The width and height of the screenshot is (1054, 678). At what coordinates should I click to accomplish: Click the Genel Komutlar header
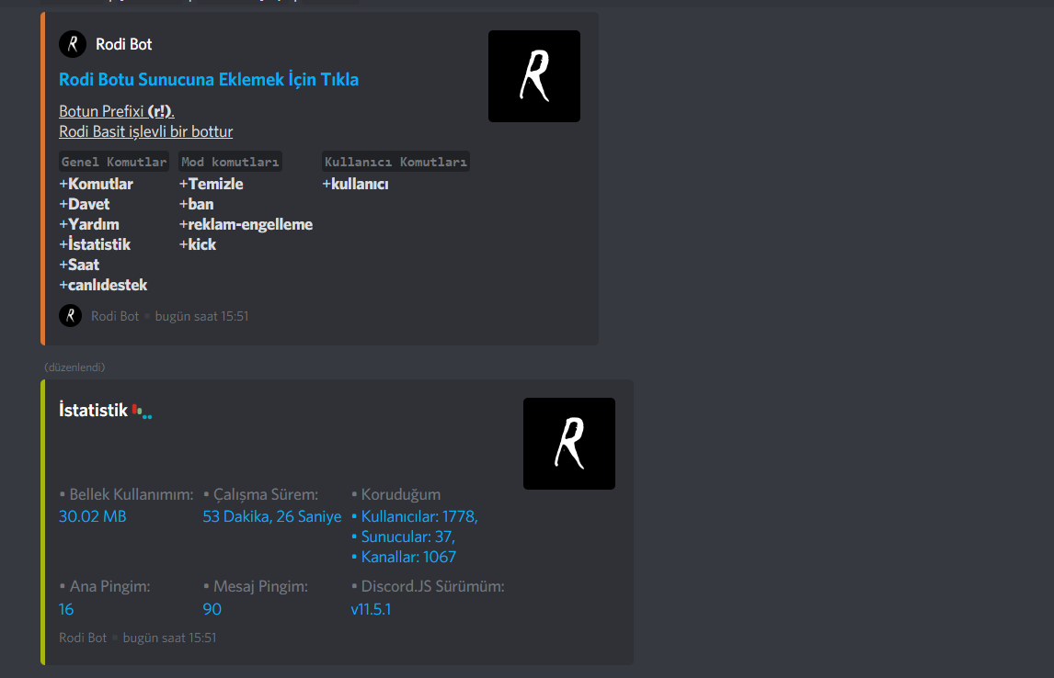114,162
